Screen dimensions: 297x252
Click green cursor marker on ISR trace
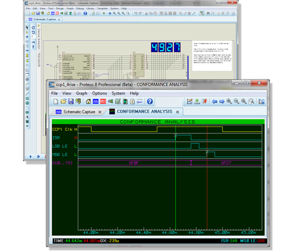(x=176, y=135)
